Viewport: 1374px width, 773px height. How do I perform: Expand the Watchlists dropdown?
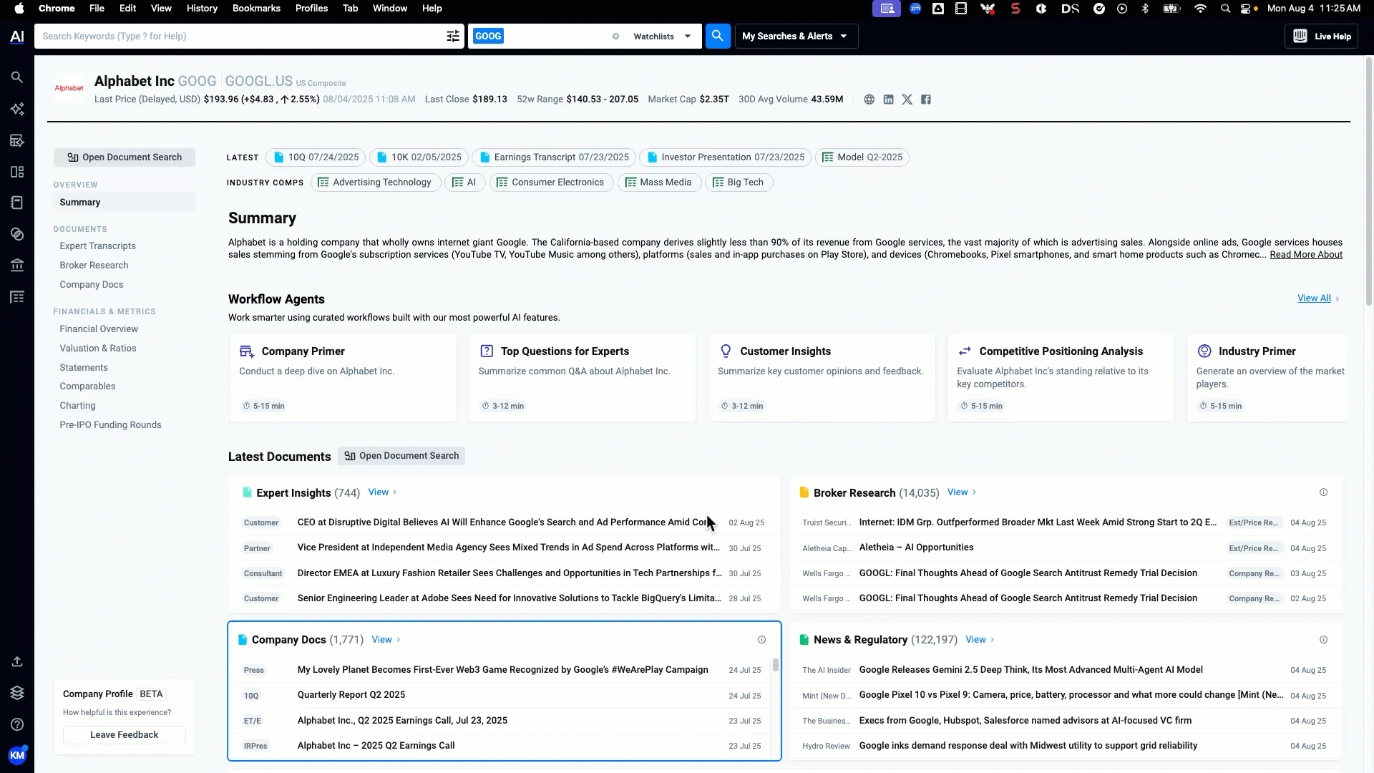coord(662,37)
